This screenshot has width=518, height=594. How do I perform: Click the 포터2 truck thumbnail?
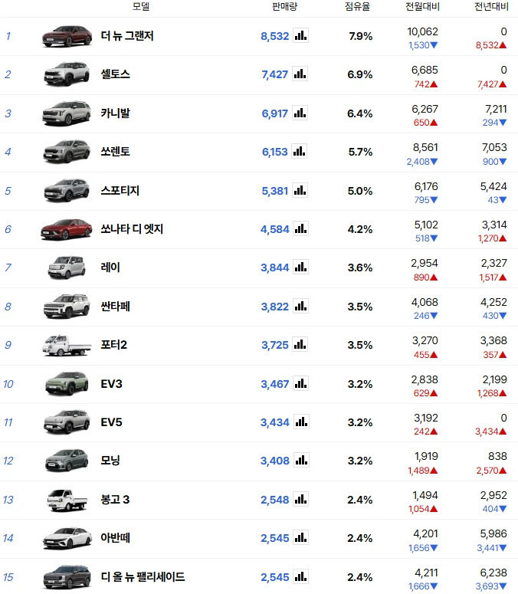[x=67, y=345]
